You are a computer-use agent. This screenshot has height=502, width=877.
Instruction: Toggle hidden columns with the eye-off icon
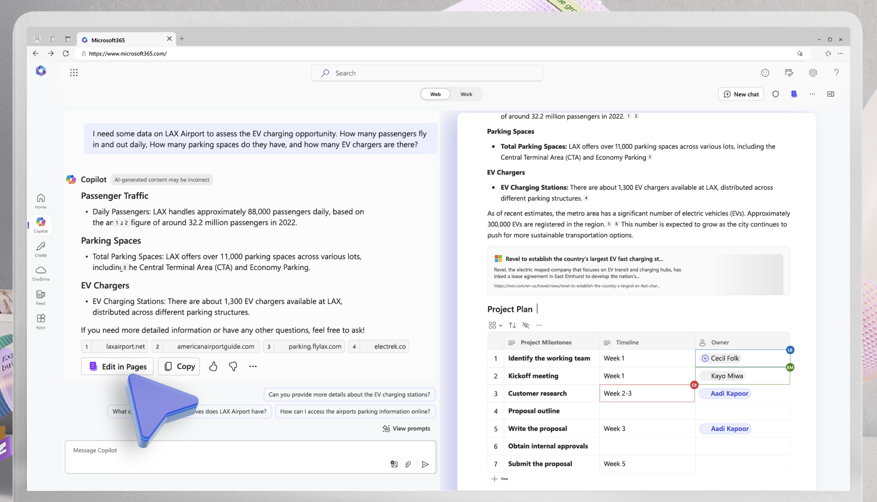526,325
